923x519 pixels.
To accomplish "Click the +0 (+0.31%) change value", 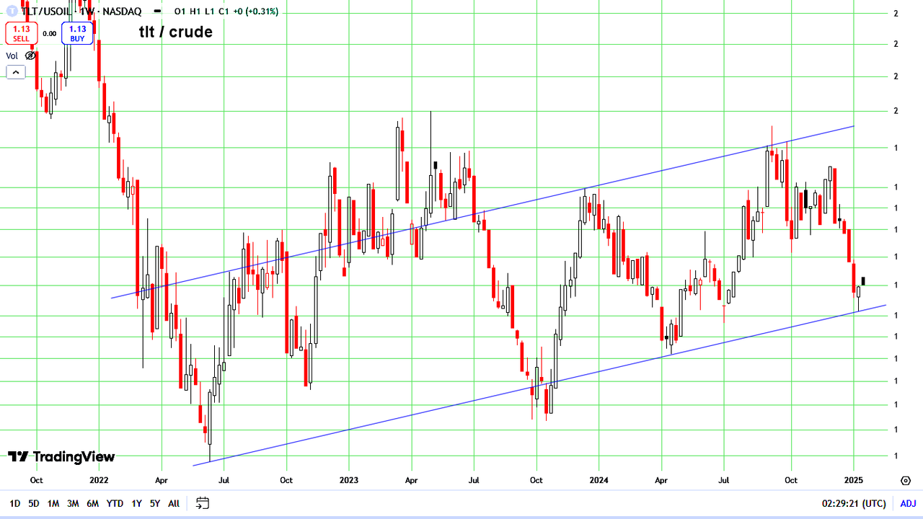I will (x=257, y=12).
